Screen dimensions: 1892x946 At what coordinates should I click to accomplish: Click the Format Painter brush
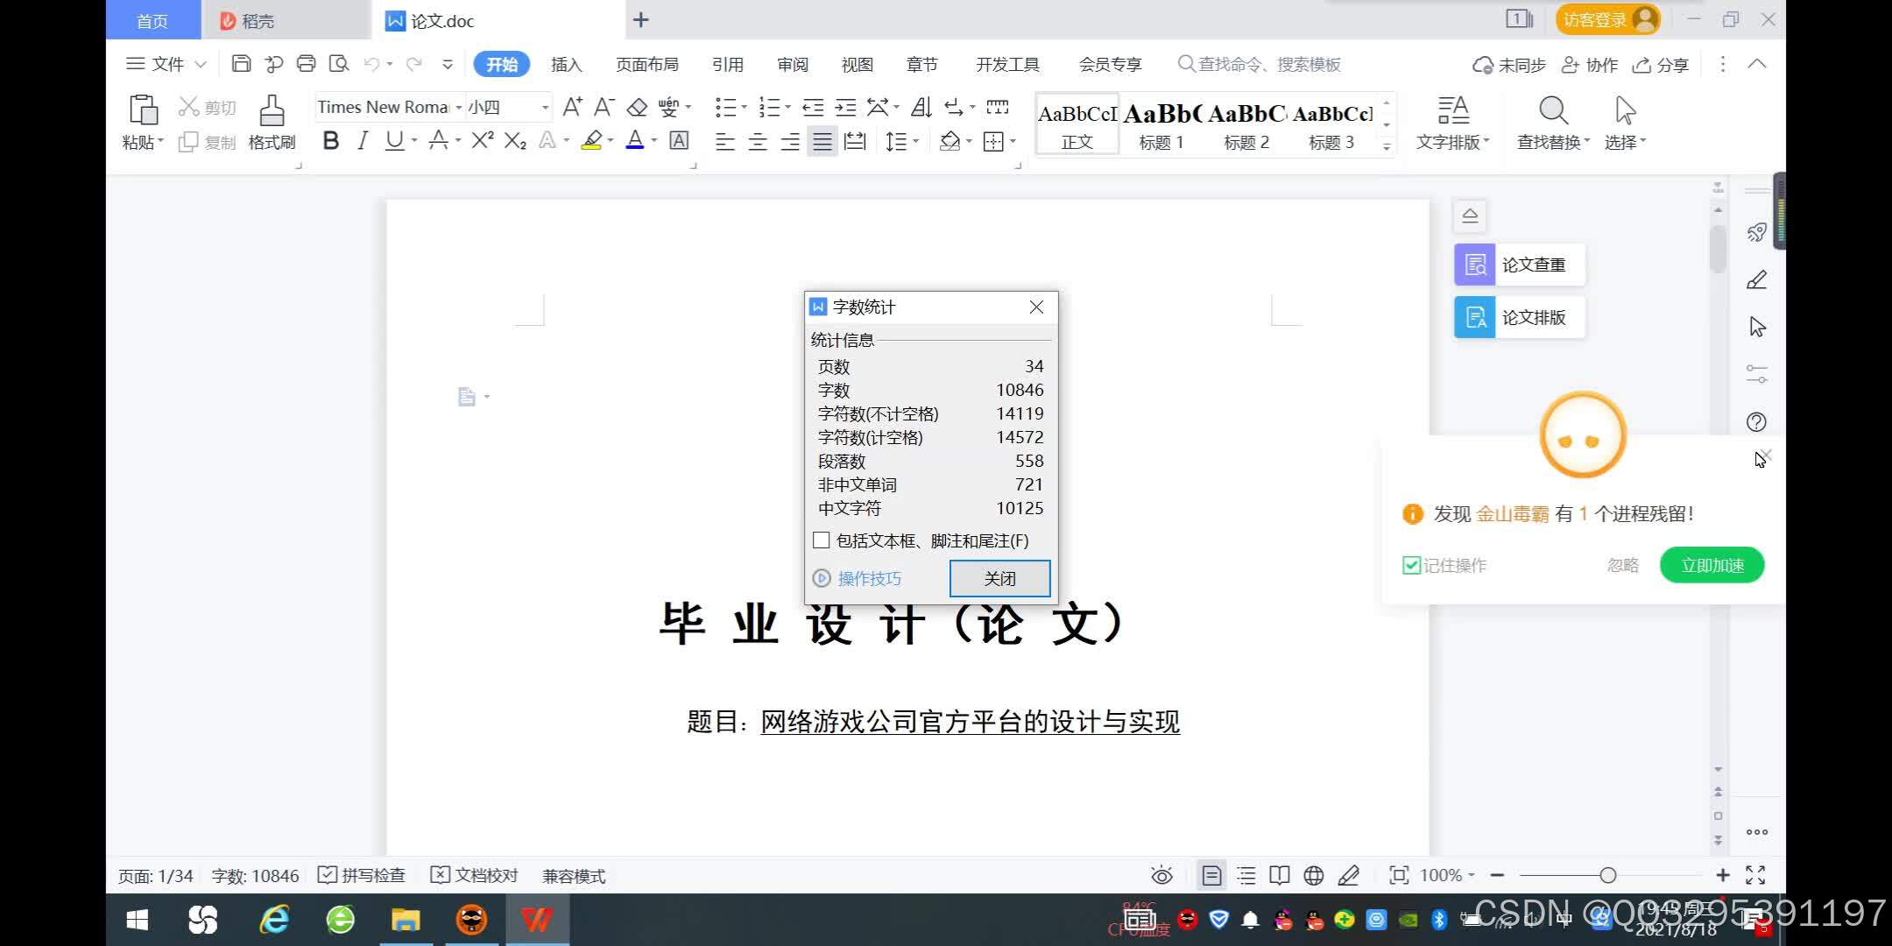pyautogui.click(x=272, y=110)
